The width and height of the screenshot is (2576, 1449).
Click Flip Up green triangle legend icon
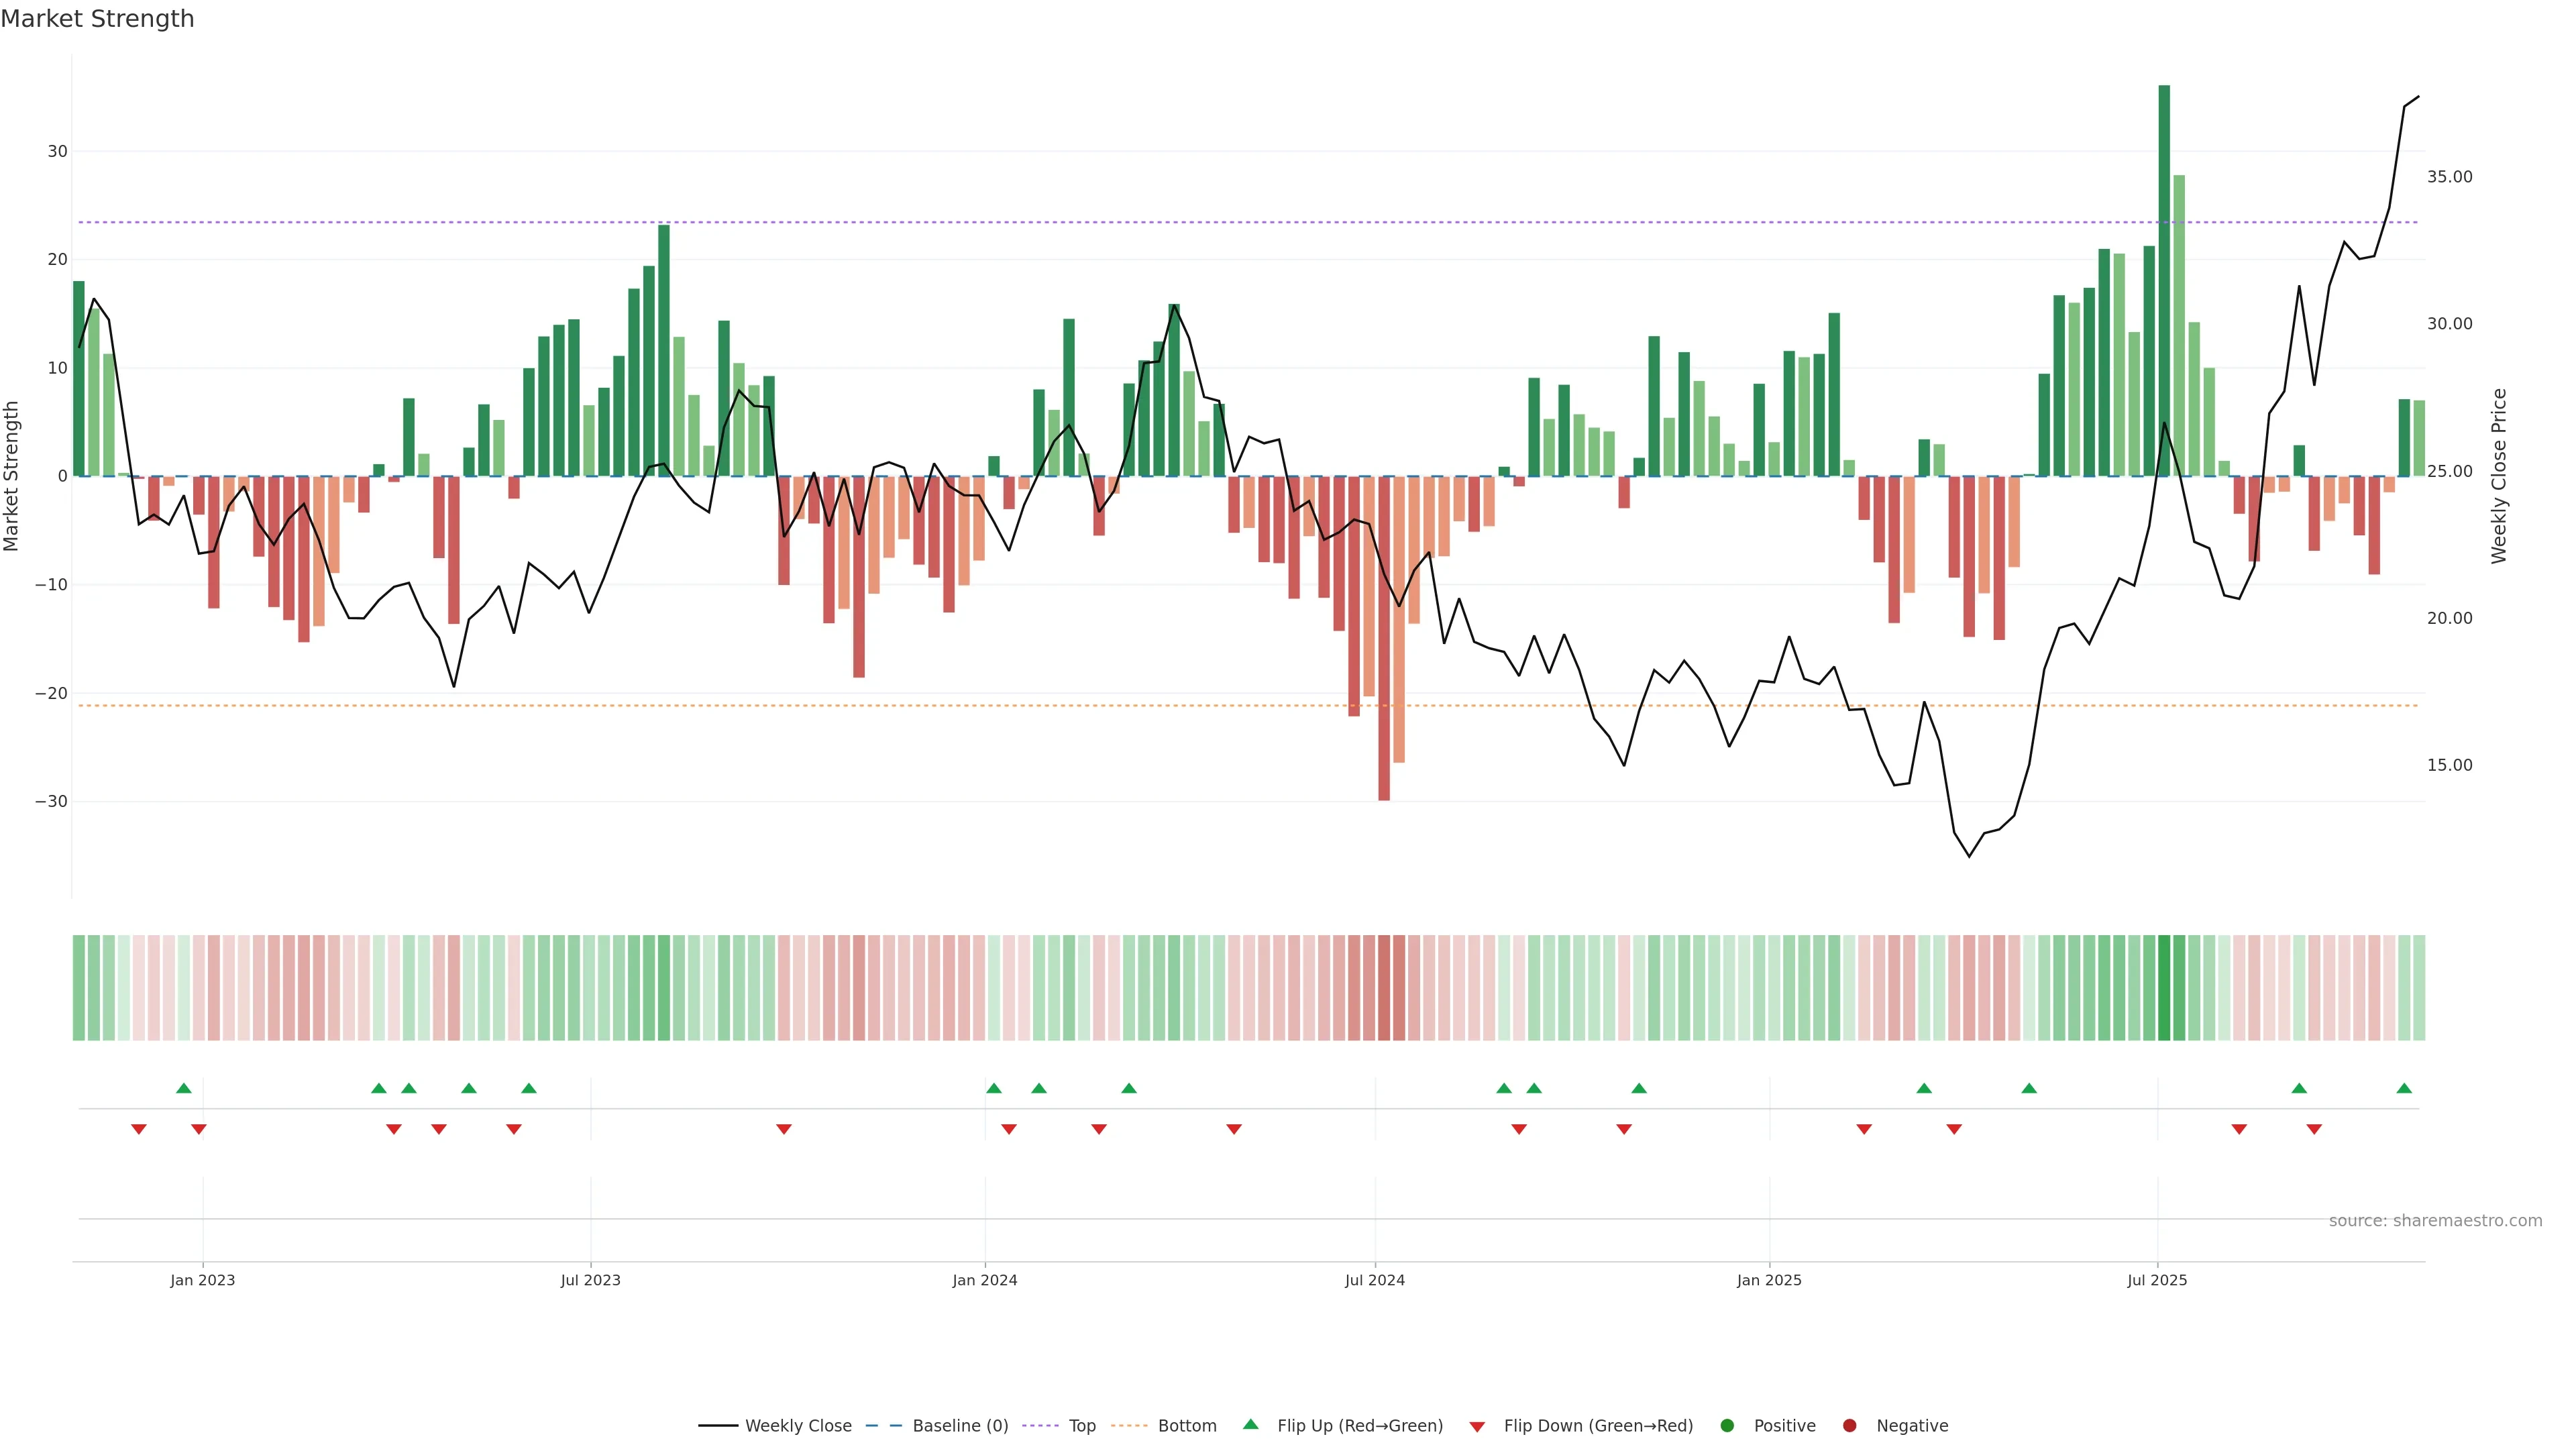click(1250, 1424)
